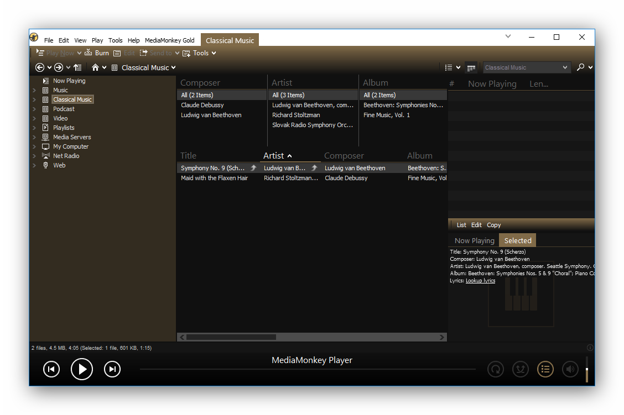Toggle the Now Playing list panel button

tap(545, 369)
